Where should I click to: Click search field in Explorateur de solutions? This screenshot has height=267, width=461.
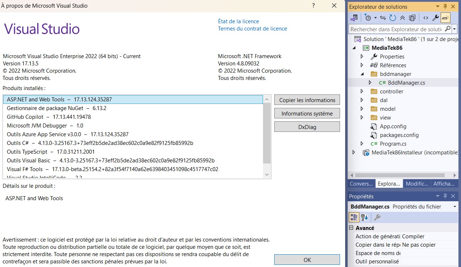coord(396,29)
